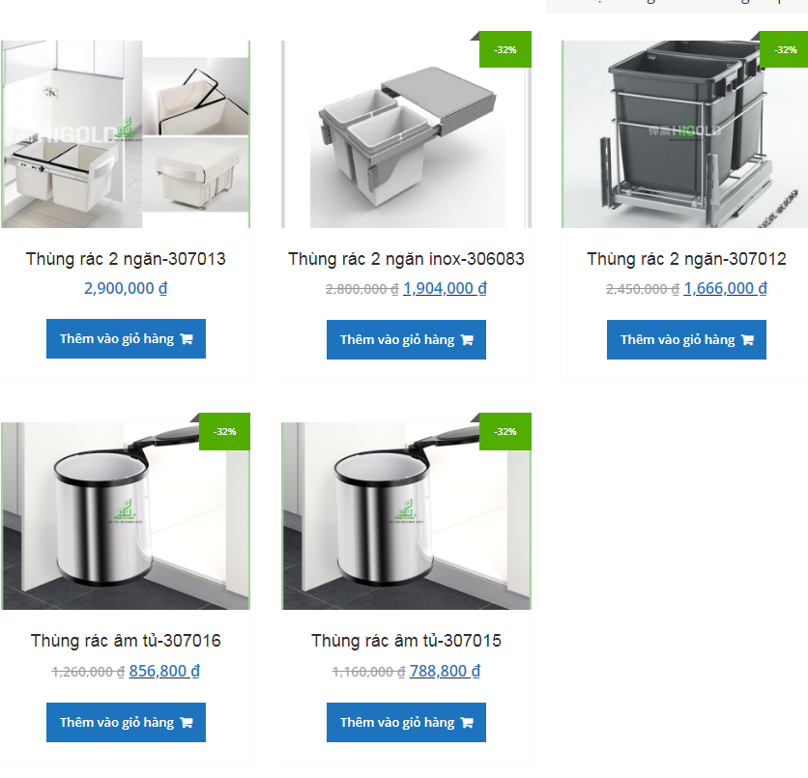Open product image of Thùng rác 2 ngăn inox-306083
The height and width of the screenshot is (778, 808).
pos(406,134)
